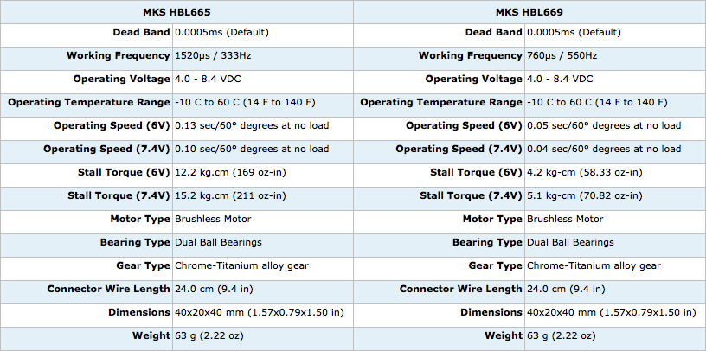This screenshot has width=706, height=351.
Task: Select HBL669's 4.0 - 8.4 VDC voltage value
Action: click(x=560, y=80)
